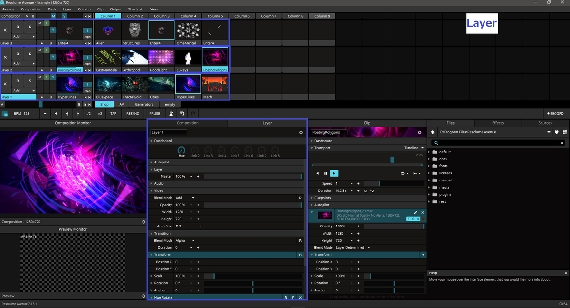Click the RECORD button
570x308 pixels.
(555, 114)
